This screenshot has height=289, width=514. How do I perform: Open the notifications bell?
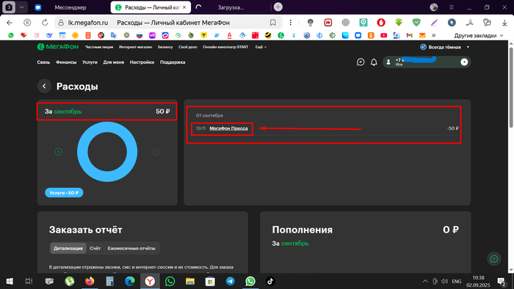point(374,62)
